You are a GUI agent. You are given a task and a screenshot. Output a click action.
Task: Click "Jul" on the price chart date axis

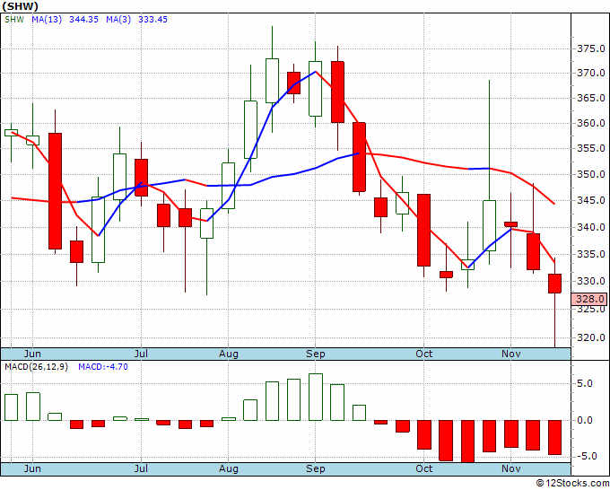141,354
